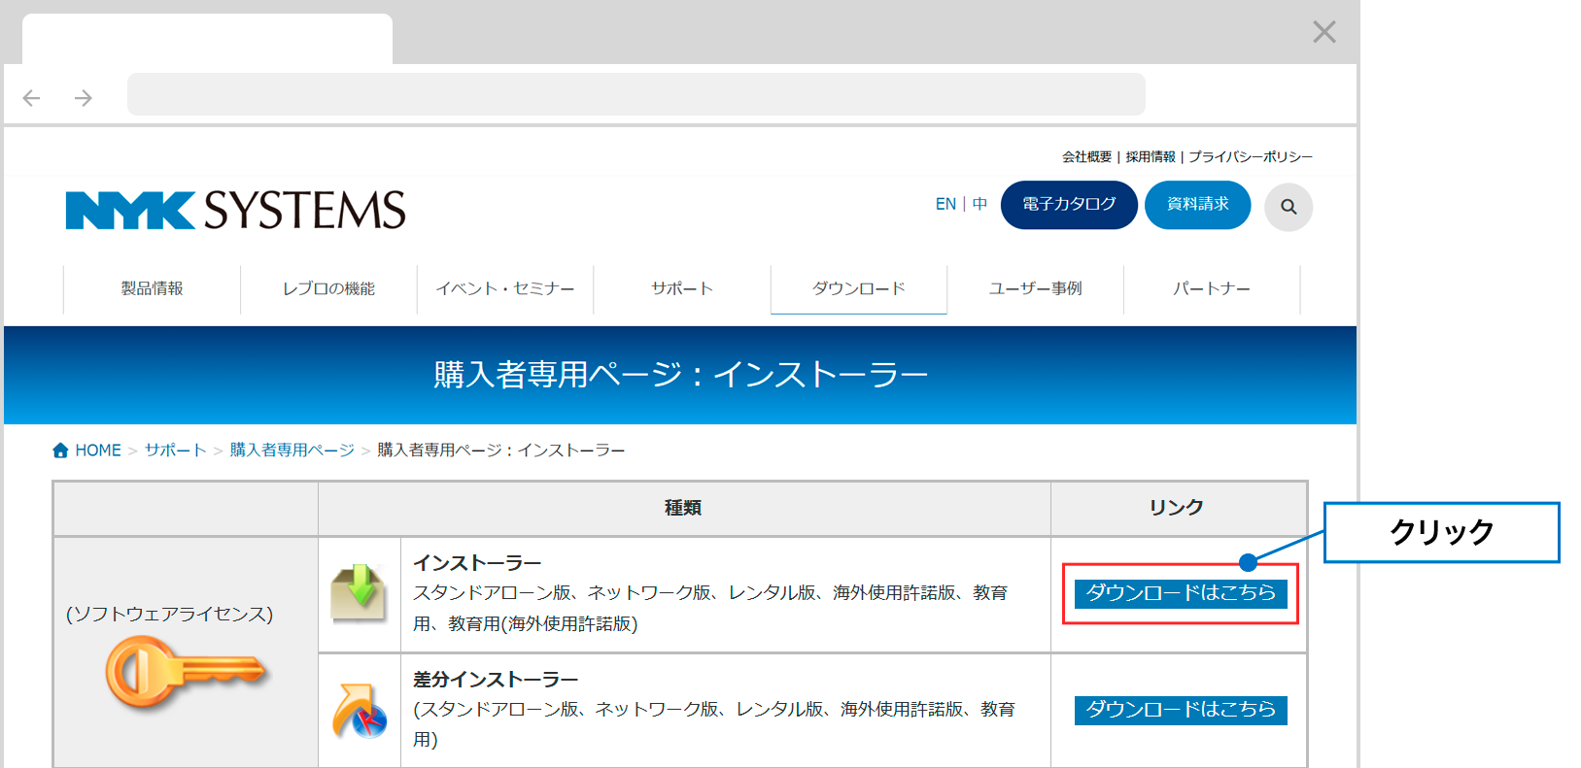Go to 購入者専用ページ breadcrumb link
Viewport: 1581px width, 768px height.
[292, 451]
